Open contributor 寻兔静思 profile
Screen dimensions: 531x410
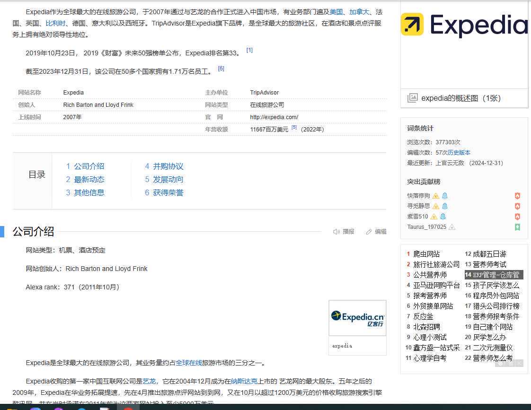[x=418, y=206]
